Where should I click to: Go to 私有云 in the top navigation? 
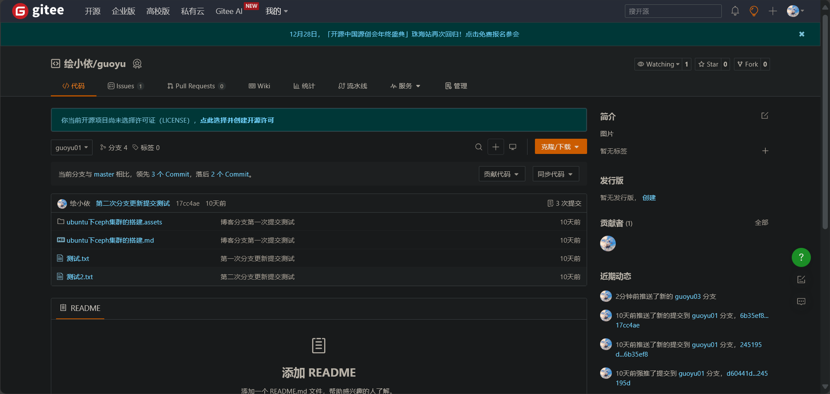(x=193, y=11)
